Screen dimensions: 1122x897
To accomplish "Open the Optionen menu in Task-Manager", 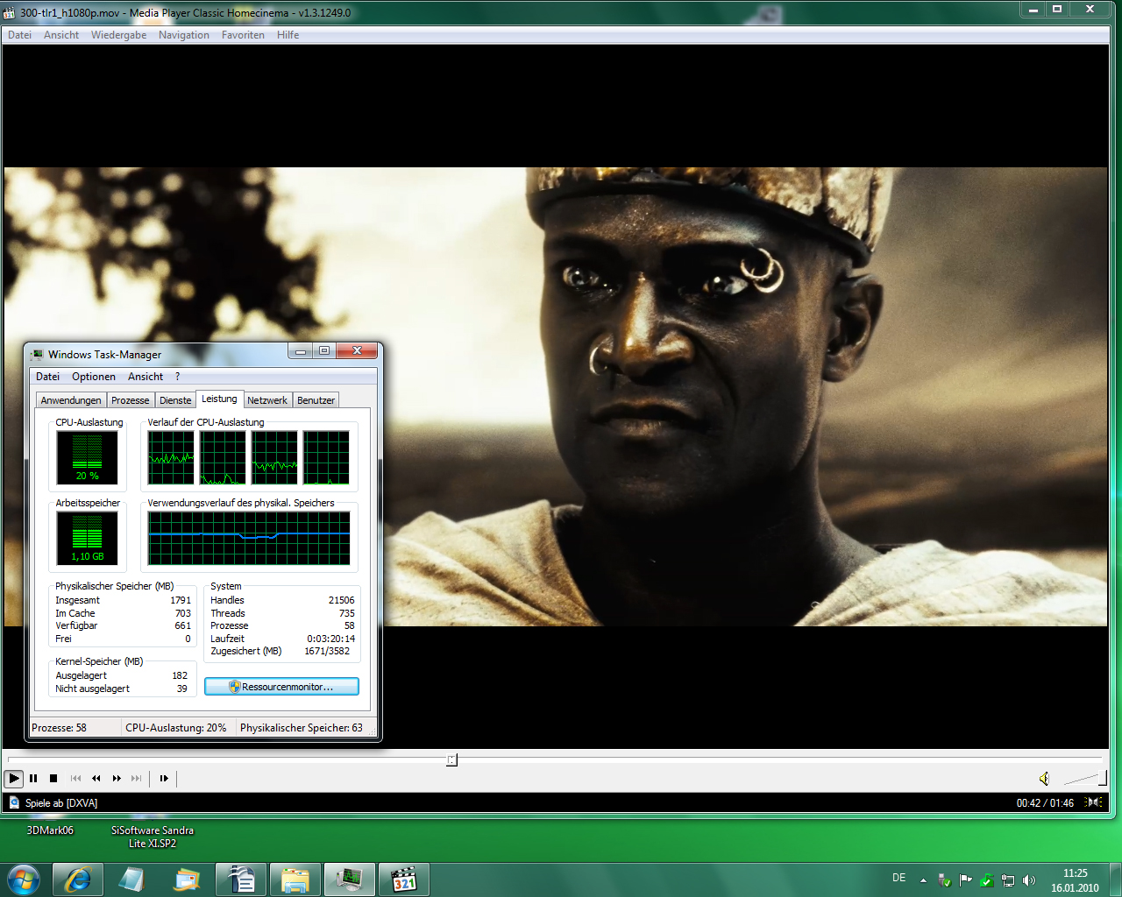I will (94, 377).
